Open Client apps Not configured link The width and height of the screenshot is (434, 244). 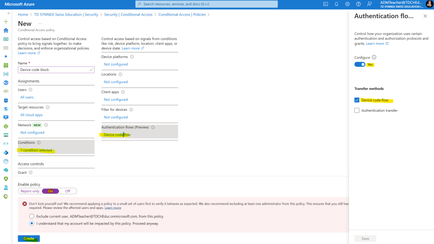coord(116,100)
